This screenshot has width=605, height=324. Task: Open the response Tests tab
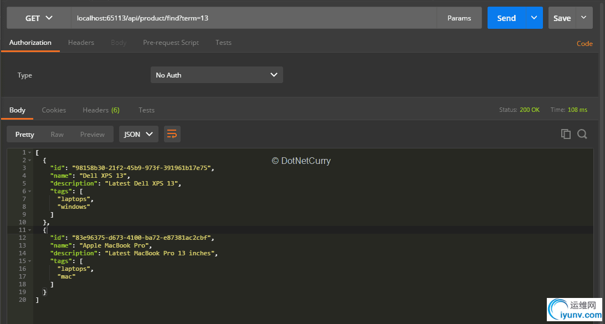(147, 110)
